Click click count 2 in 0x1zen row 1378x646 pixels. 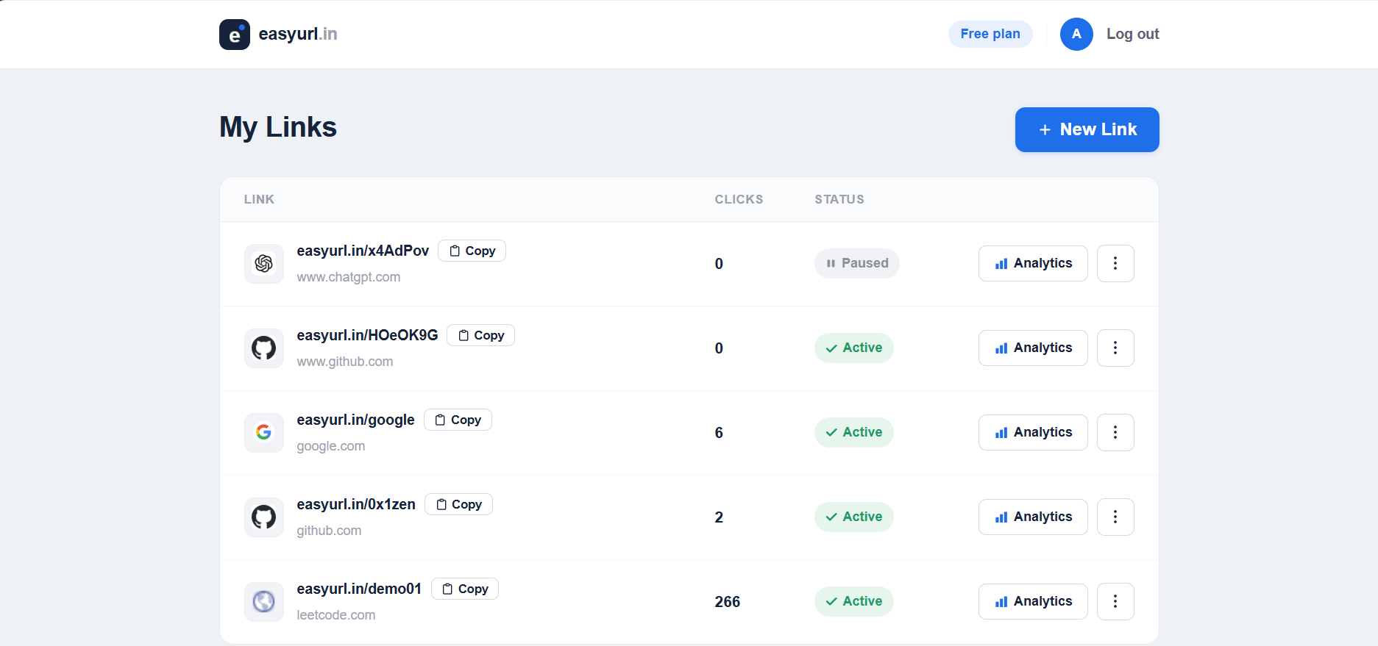[x=719, y=517]
